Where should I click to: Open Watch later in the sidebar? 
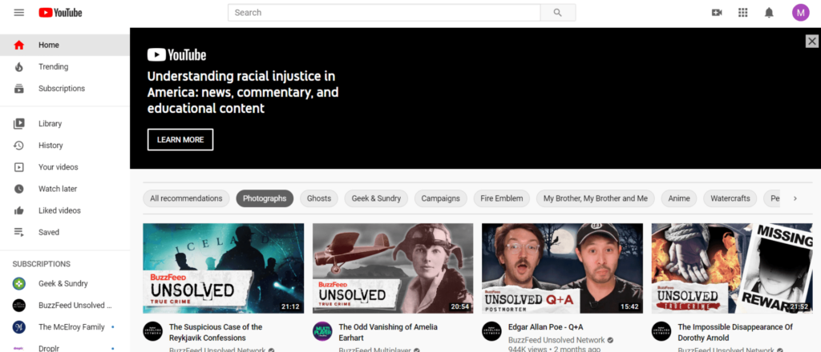58,189
